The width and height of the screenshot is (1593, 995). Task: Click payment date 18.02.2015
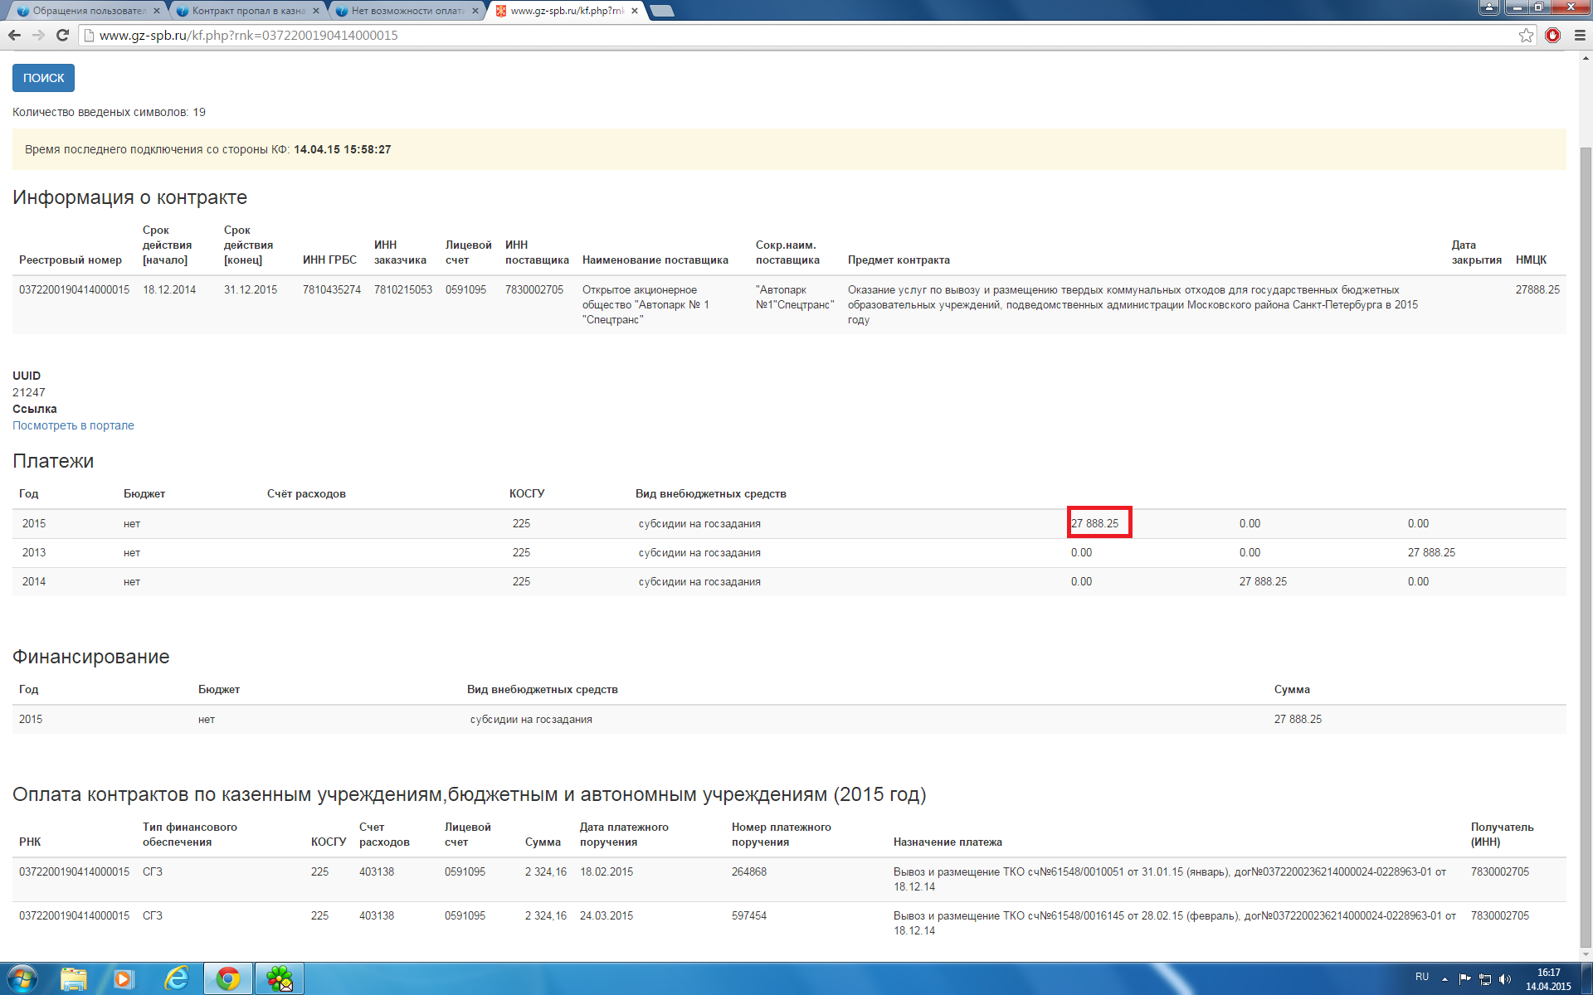point(607,871)
